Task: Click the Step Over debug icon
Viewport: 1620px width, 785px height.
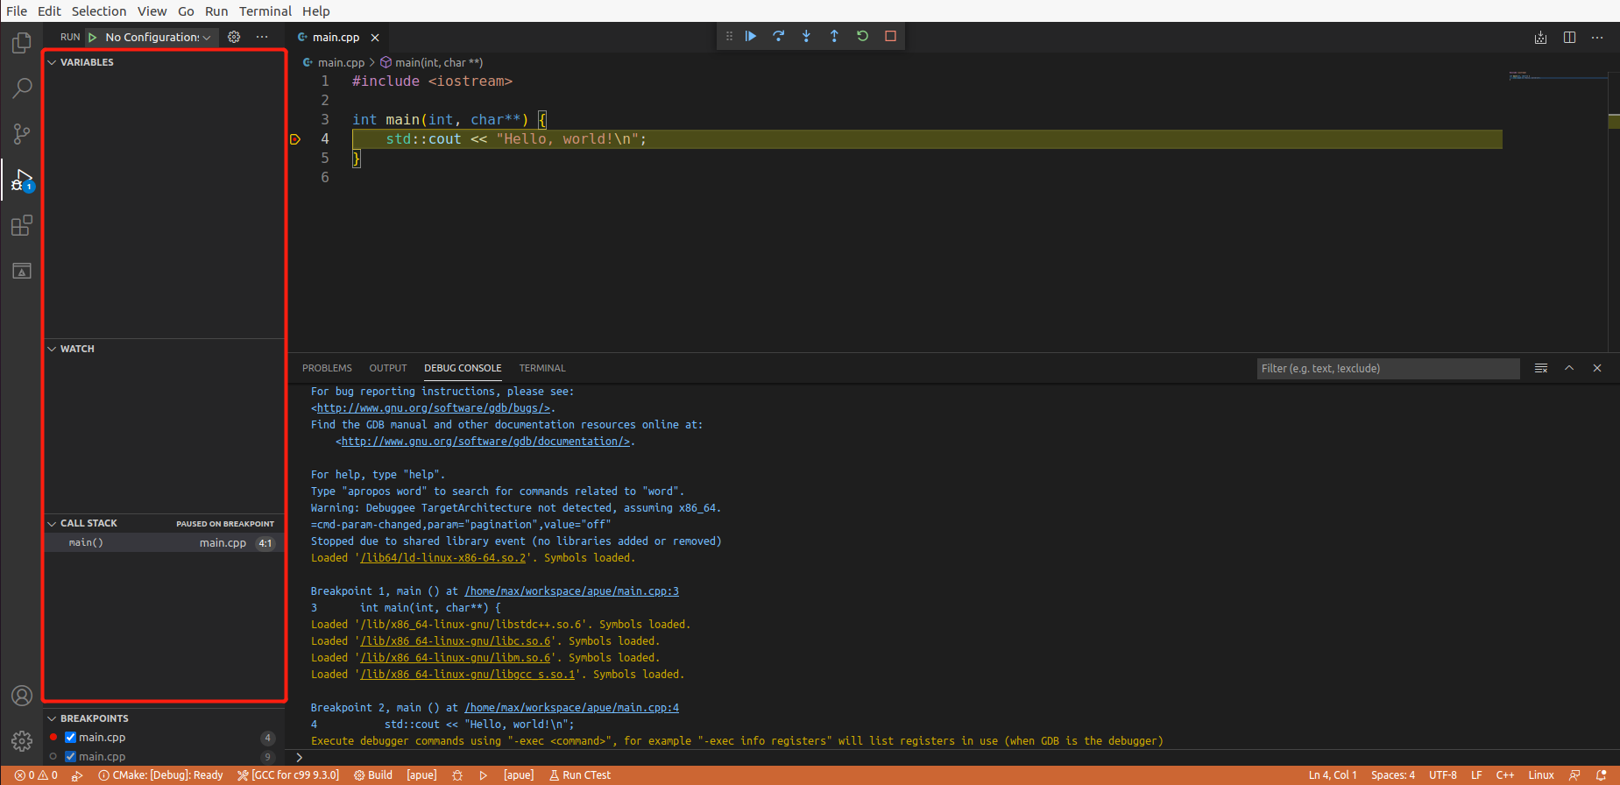Action: click(778, 36)
